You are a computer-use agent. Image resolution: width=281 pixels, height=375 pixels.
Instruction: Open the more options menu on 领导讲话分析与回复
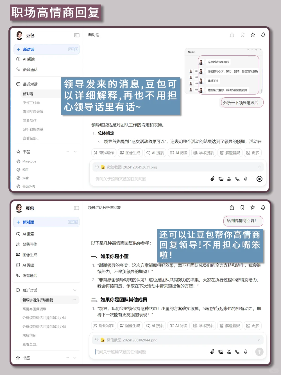pos(74,300)
